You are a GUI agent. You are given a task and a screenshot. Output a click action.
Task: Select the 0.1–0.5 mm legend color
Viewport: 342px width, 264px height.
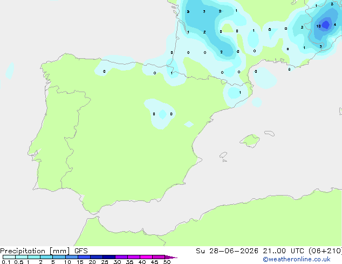tap(9, 257)
